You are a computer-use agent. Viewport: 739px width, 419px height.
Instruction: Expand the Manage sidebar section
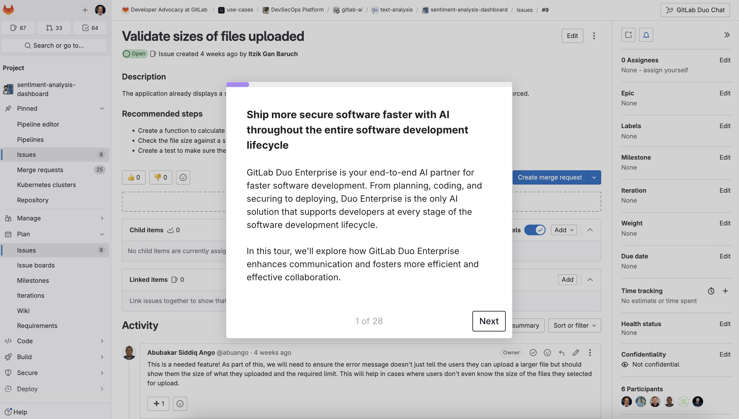tap(102, 218)
